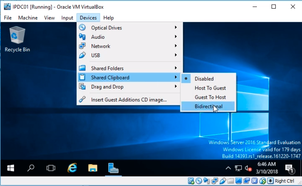Click the network status bar icon
This screenshot has width=302, height=186.
214,181
